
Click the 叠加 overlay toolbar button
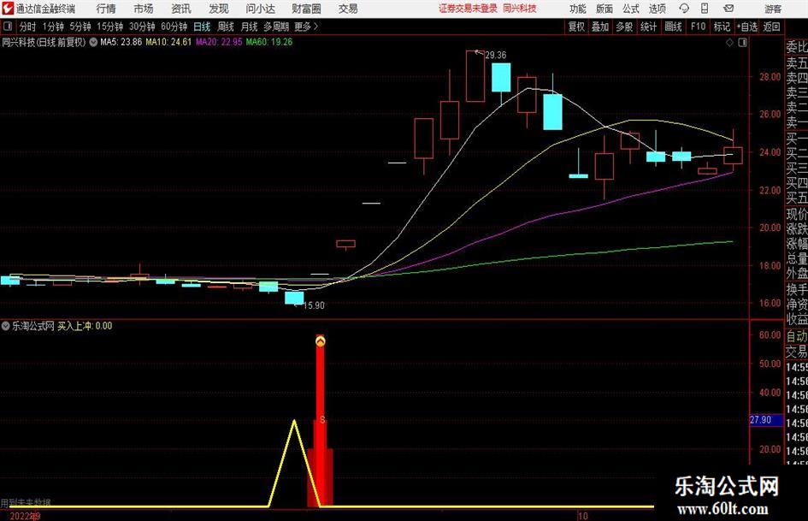(x=600, y=27)
